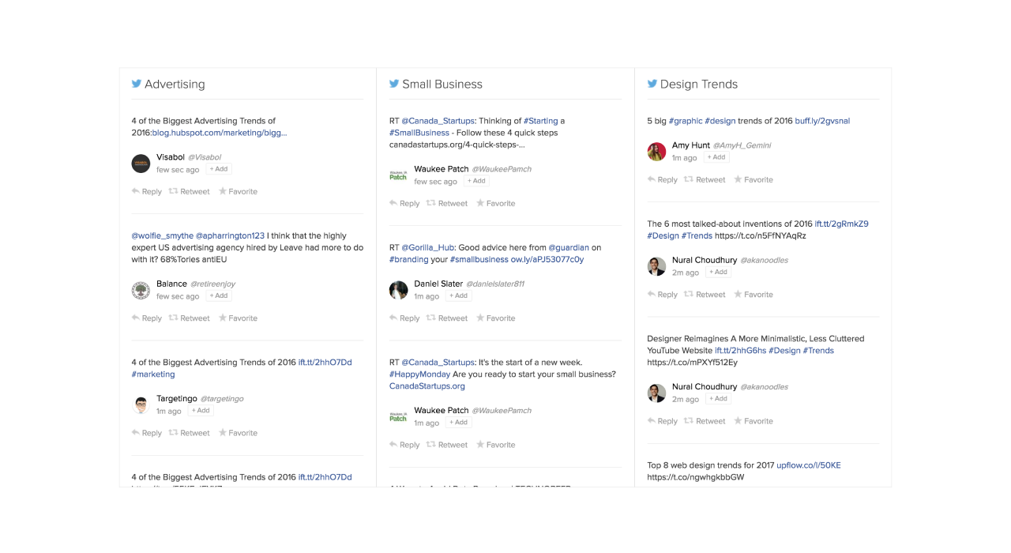Open the #marketing hashtag
Screen dimensions: 1011x553
[x=153, y=374]
